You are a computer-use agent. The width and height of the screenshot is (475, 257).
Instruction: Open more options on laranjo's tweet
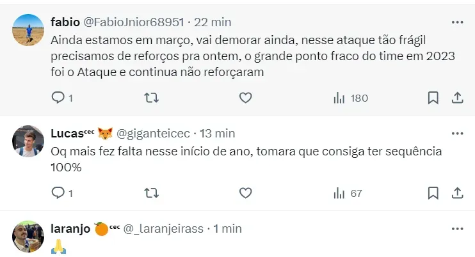(457, 228)
